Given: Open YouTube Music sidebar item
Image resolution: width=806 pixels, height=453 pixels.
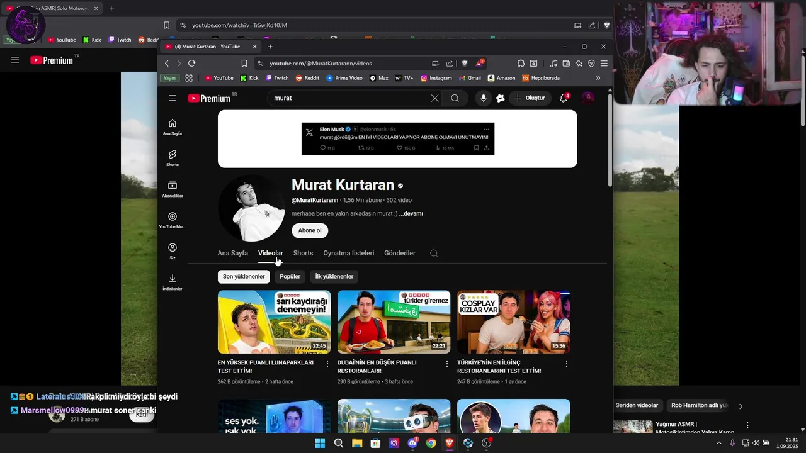Looking at the screenshot, I should (x=173, y=220).
